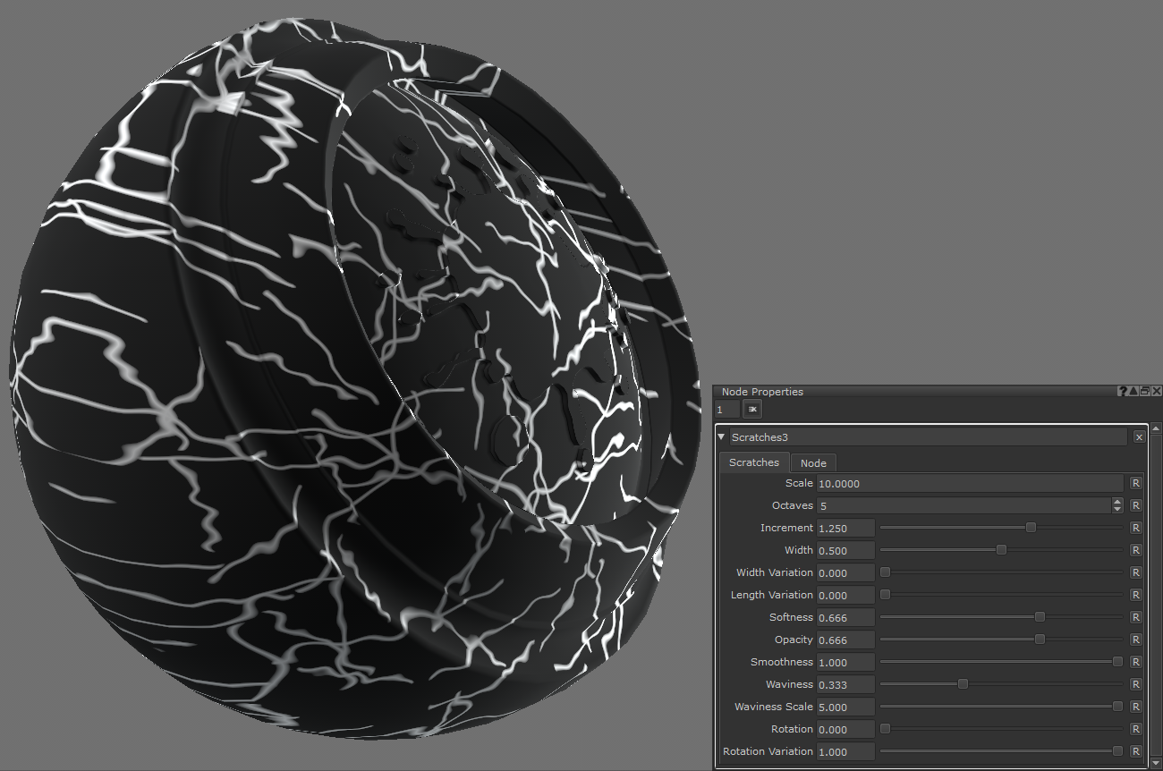Click the Node Properties panel collapse triangle icon
Image resolution: width=1163 pixels, height=771 pixels.
(1133, 392)
